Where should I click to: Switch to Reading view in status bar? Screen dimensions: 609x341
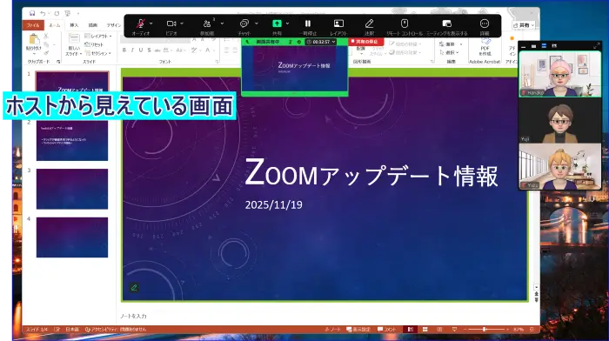coord(439,330)
